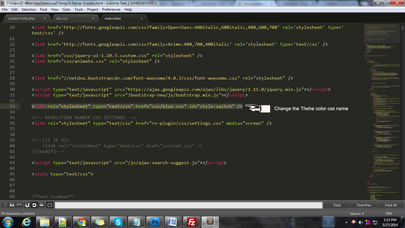Close the contact-form.php tab
Screen dimensions: 405x228
pos(45,18)
